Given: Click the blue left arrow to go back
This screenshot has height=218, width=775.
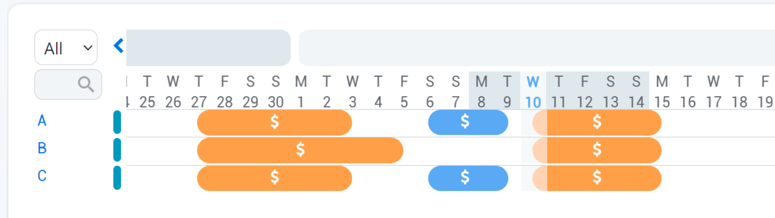Looking at the screenshot, I should pyautogui.click(x=119, y=46).
